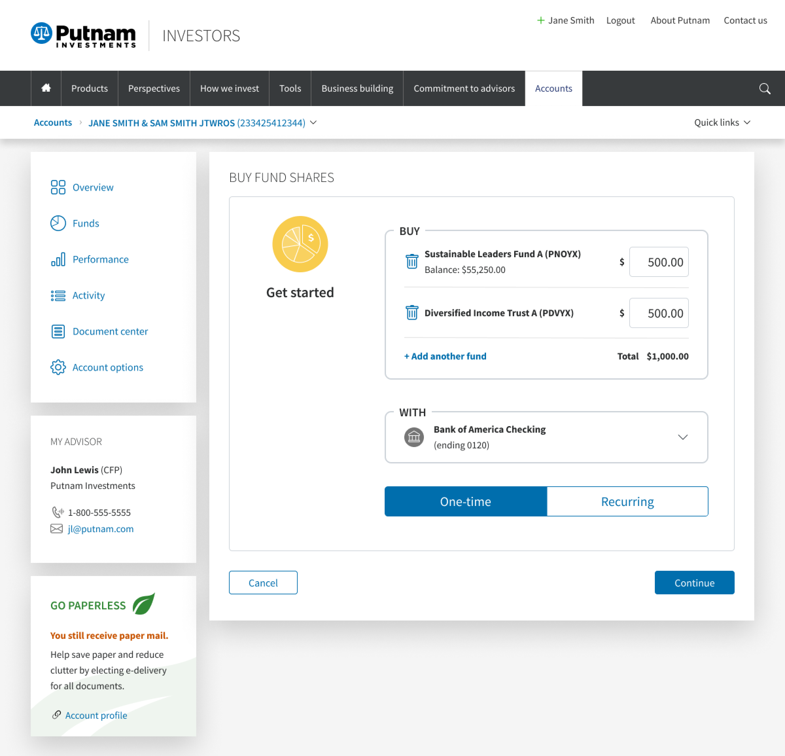Viewport: 785px width, 756px height.
Task: Open Performance via the bar chart icon
Action: click(58, 259)
